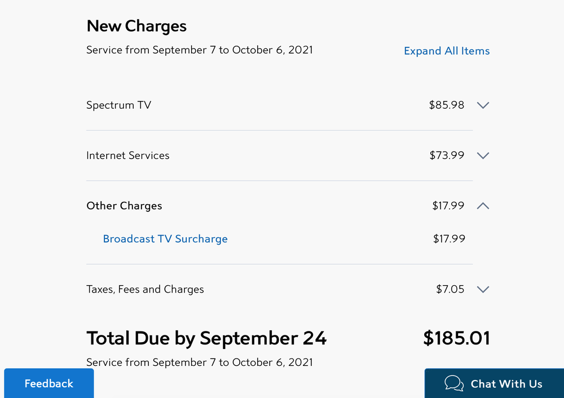Expand the Internet Services chevron
This screenshot has width=564, height=398.
tap(483, 156)
